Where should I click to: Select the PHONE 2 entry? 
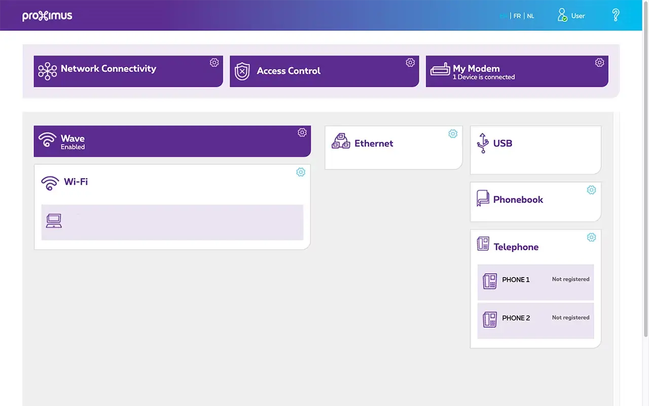pyautogui.click(x=535, y=320)
